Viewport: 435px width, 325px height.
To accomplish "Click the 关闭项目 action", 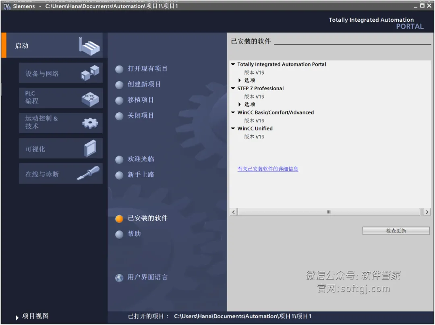I will pyautogui.click(x=141, y=116).
